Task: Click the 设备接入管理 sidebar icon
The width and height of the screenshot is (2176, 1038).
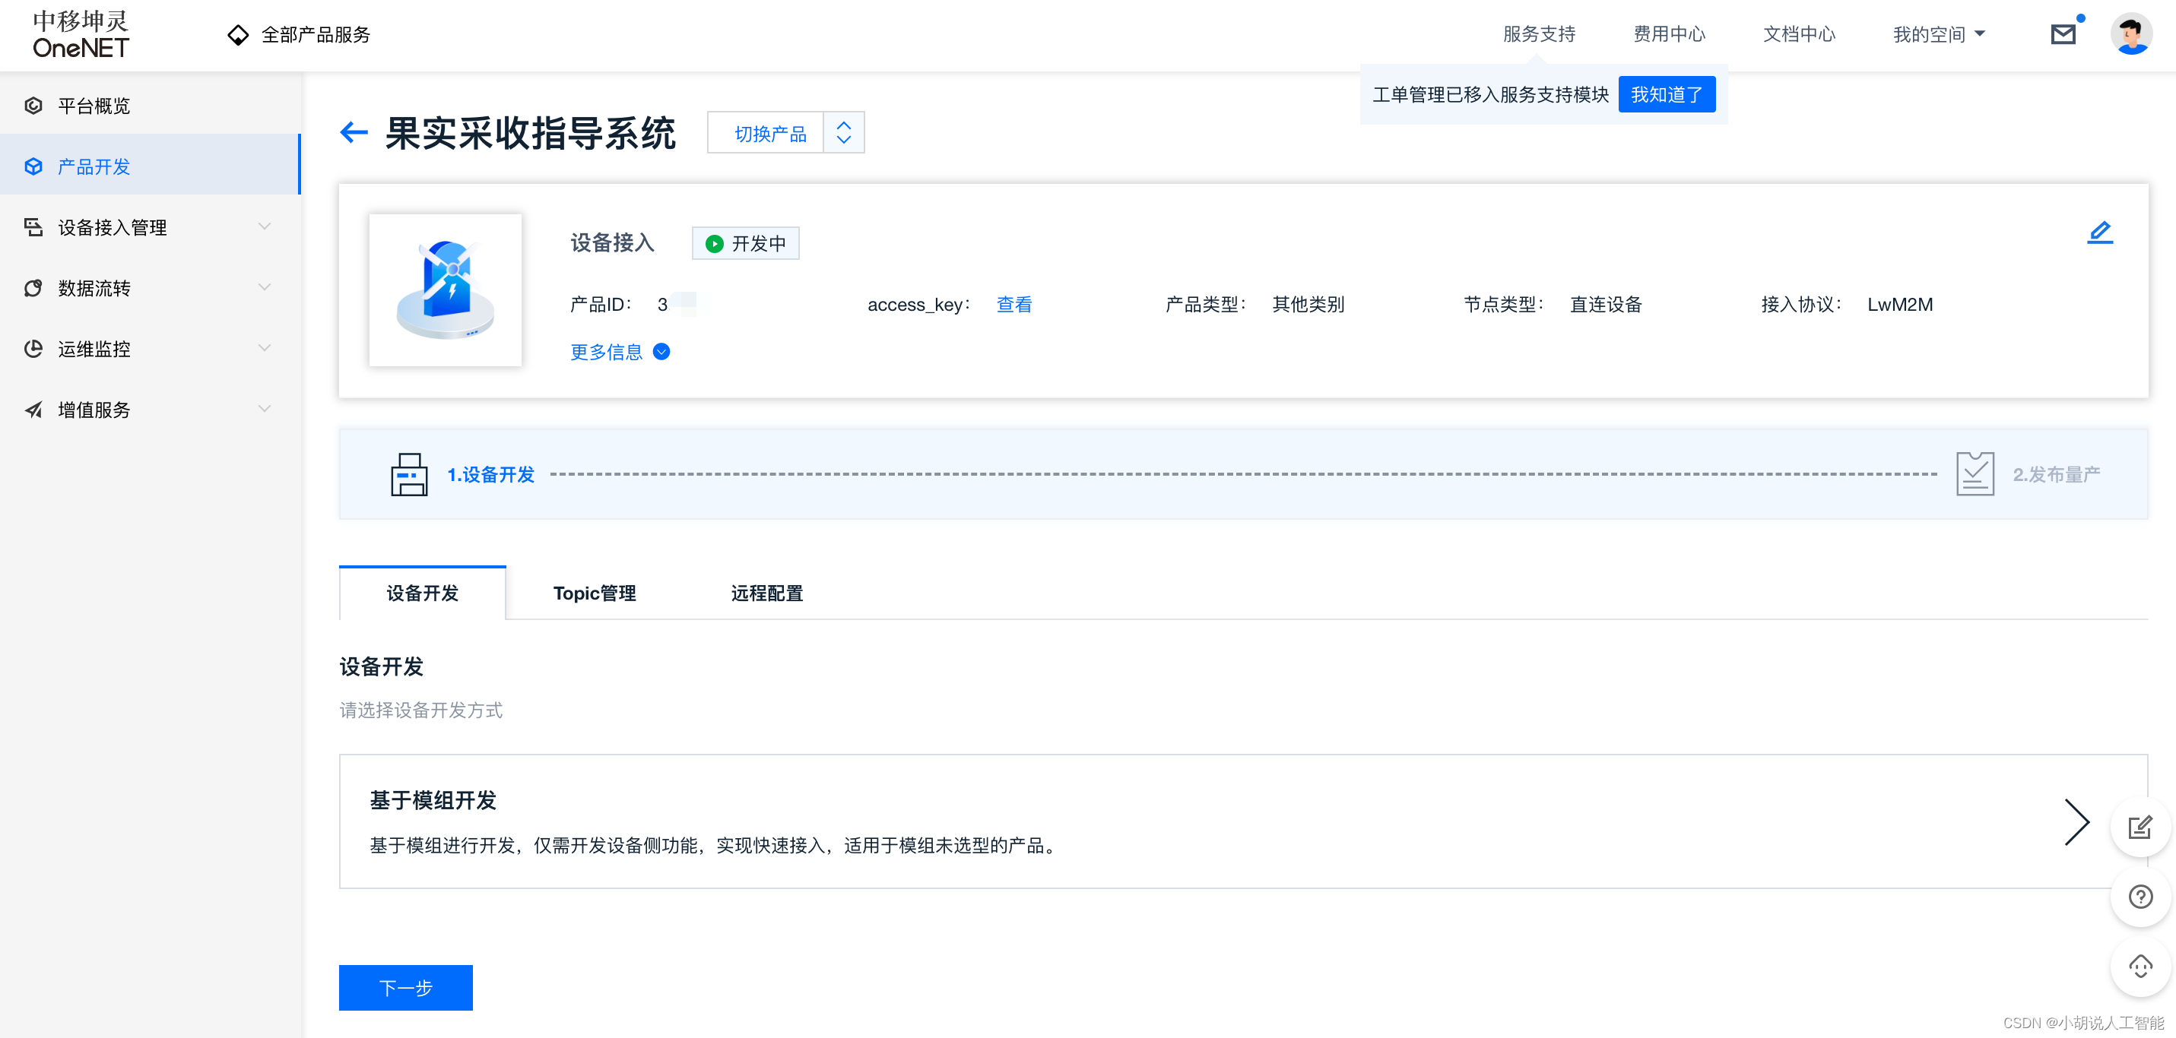Action: tap(33, 227)
